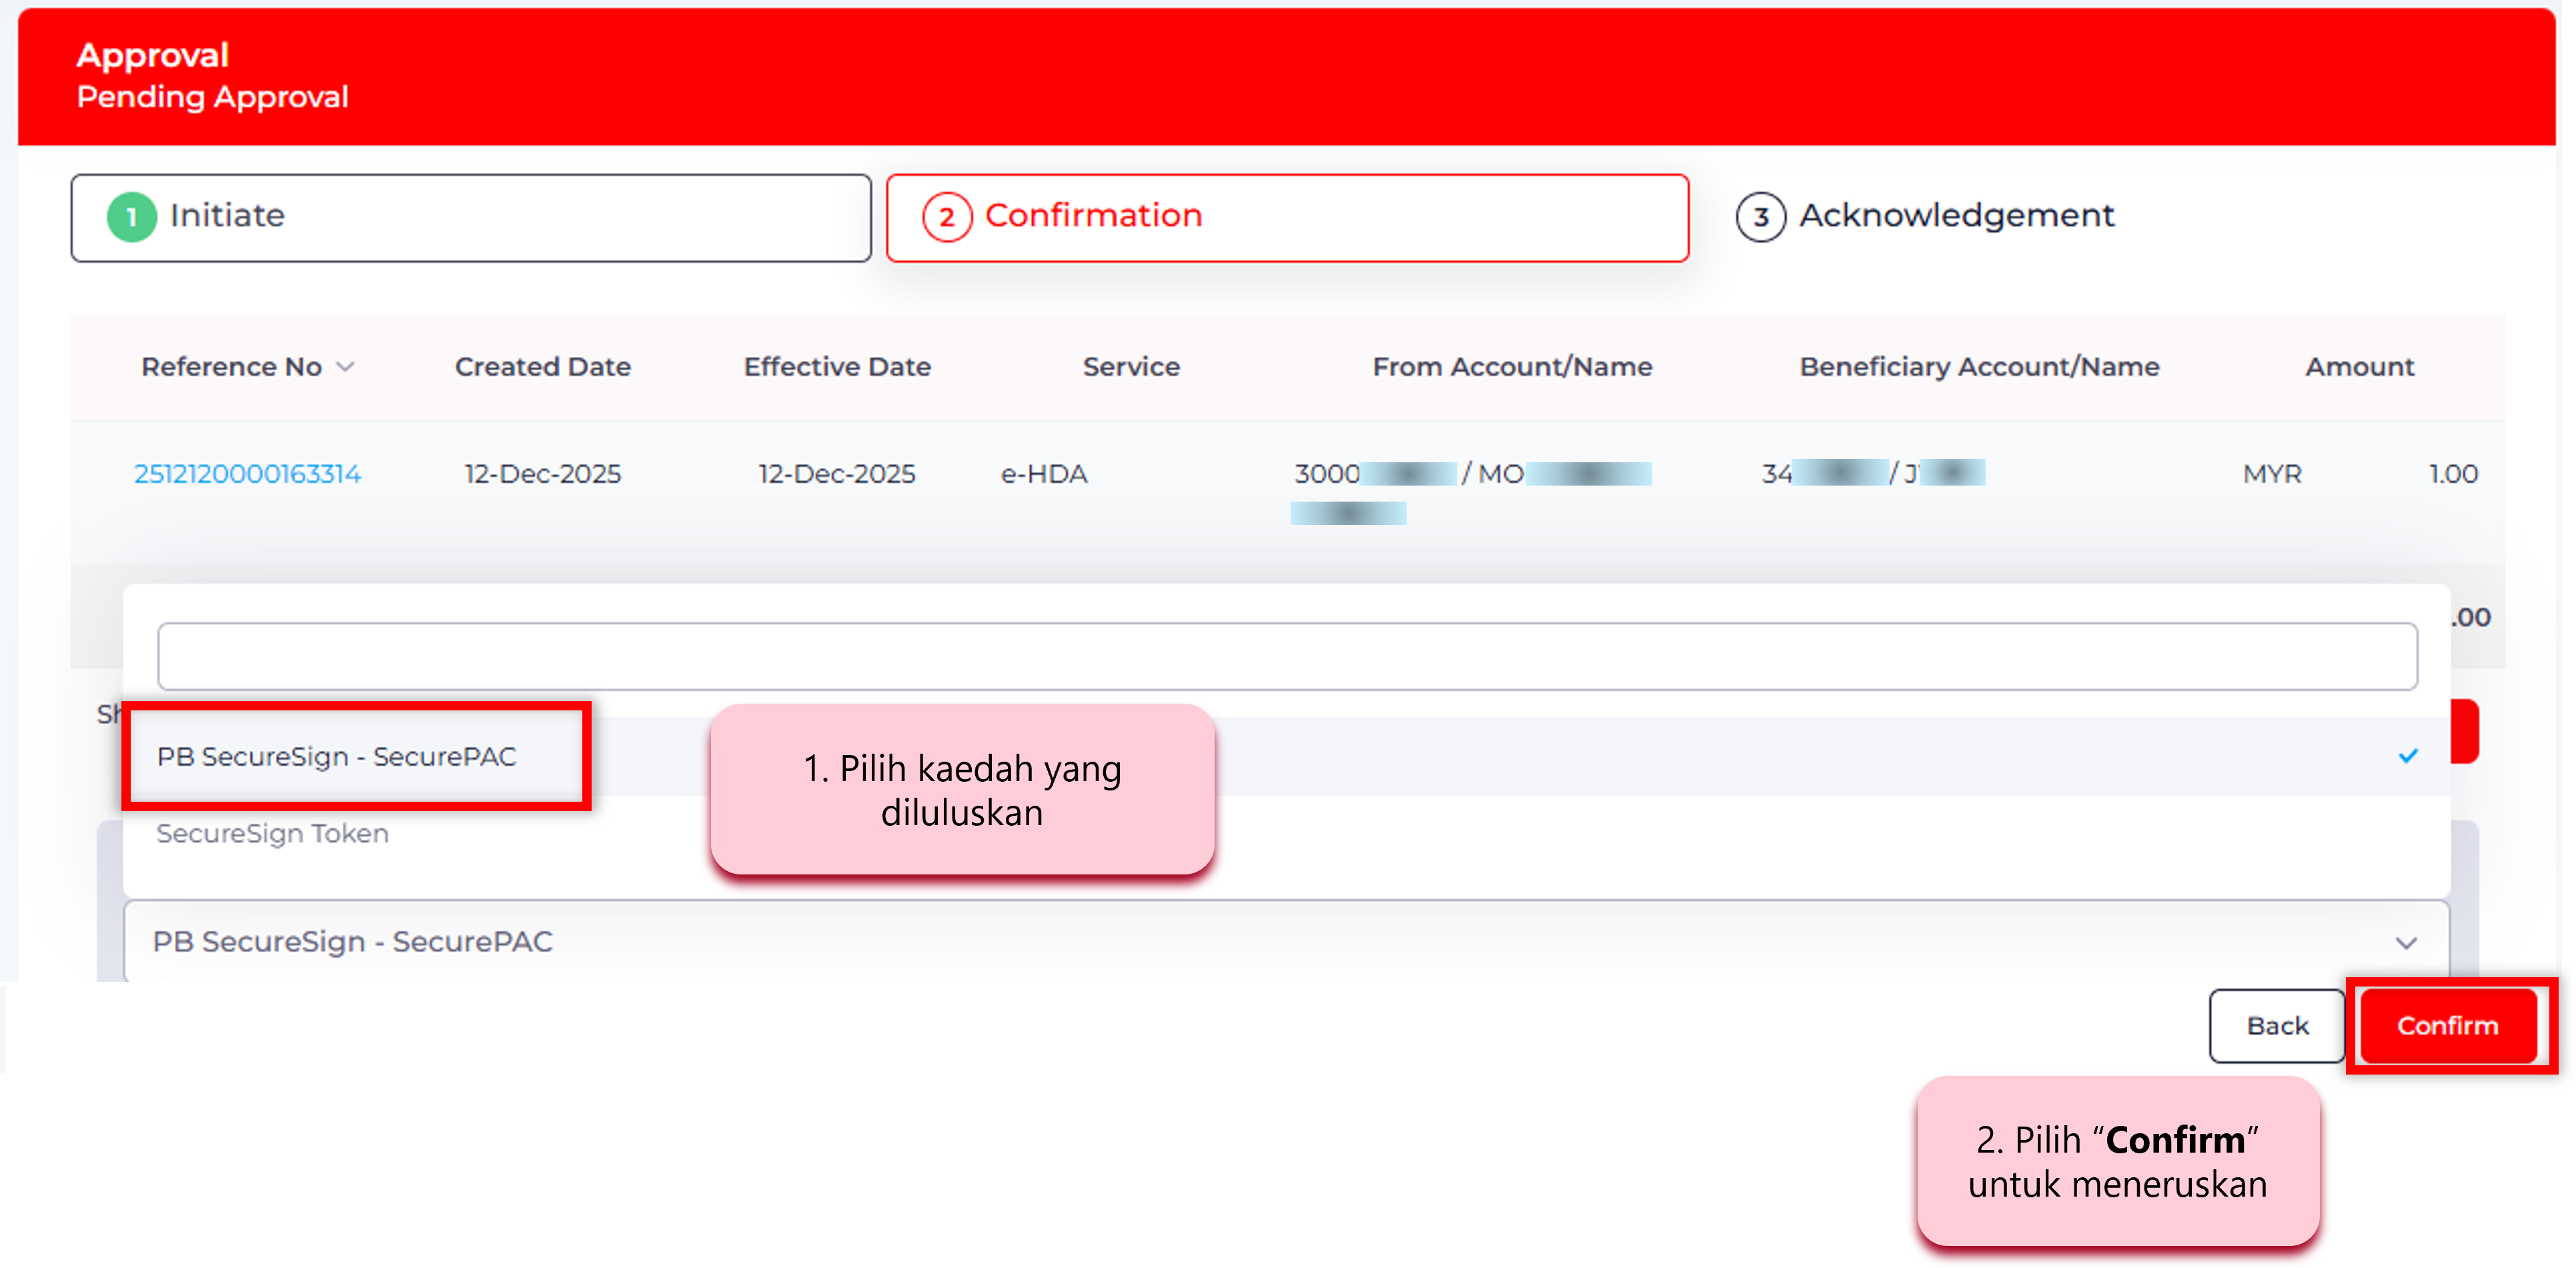Image resolution: width=2576 pixels, height=1268 pixels.
Task: Click the Acknowledgement step
Action: [x=1925, y=216]
